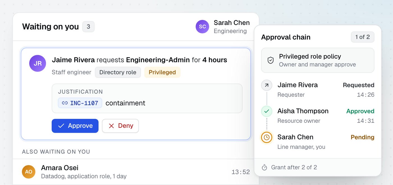Click the JR avatar for Jaime Rivera

tap(38, 63)
